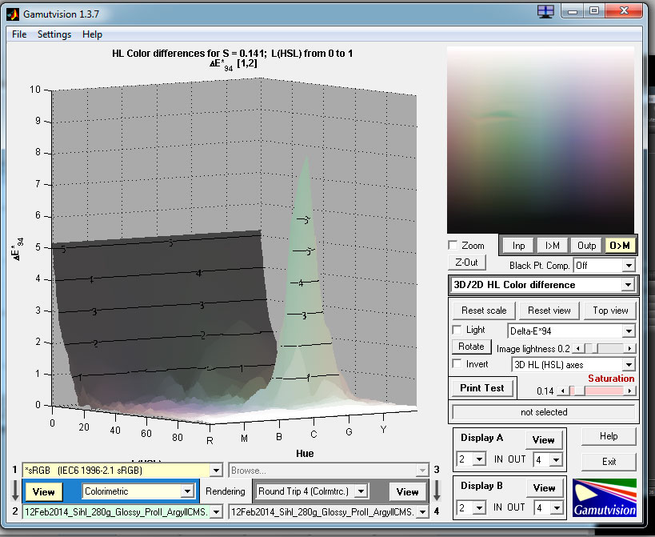Check the Invert option
This screenshot has width=655, height=537.
pos(457,364)
